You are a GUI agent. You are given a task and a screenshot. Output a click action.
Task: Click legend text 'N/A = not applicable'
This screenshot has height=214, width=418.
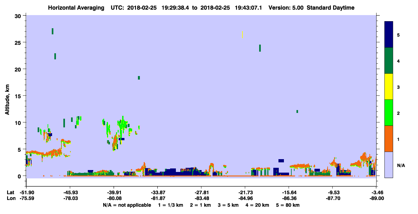127,205
